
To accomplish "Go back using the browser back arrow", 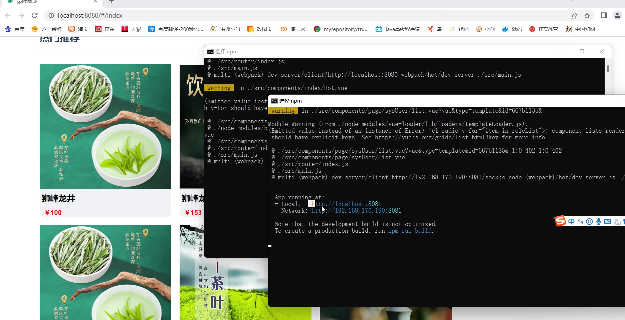I will [8, 15].
